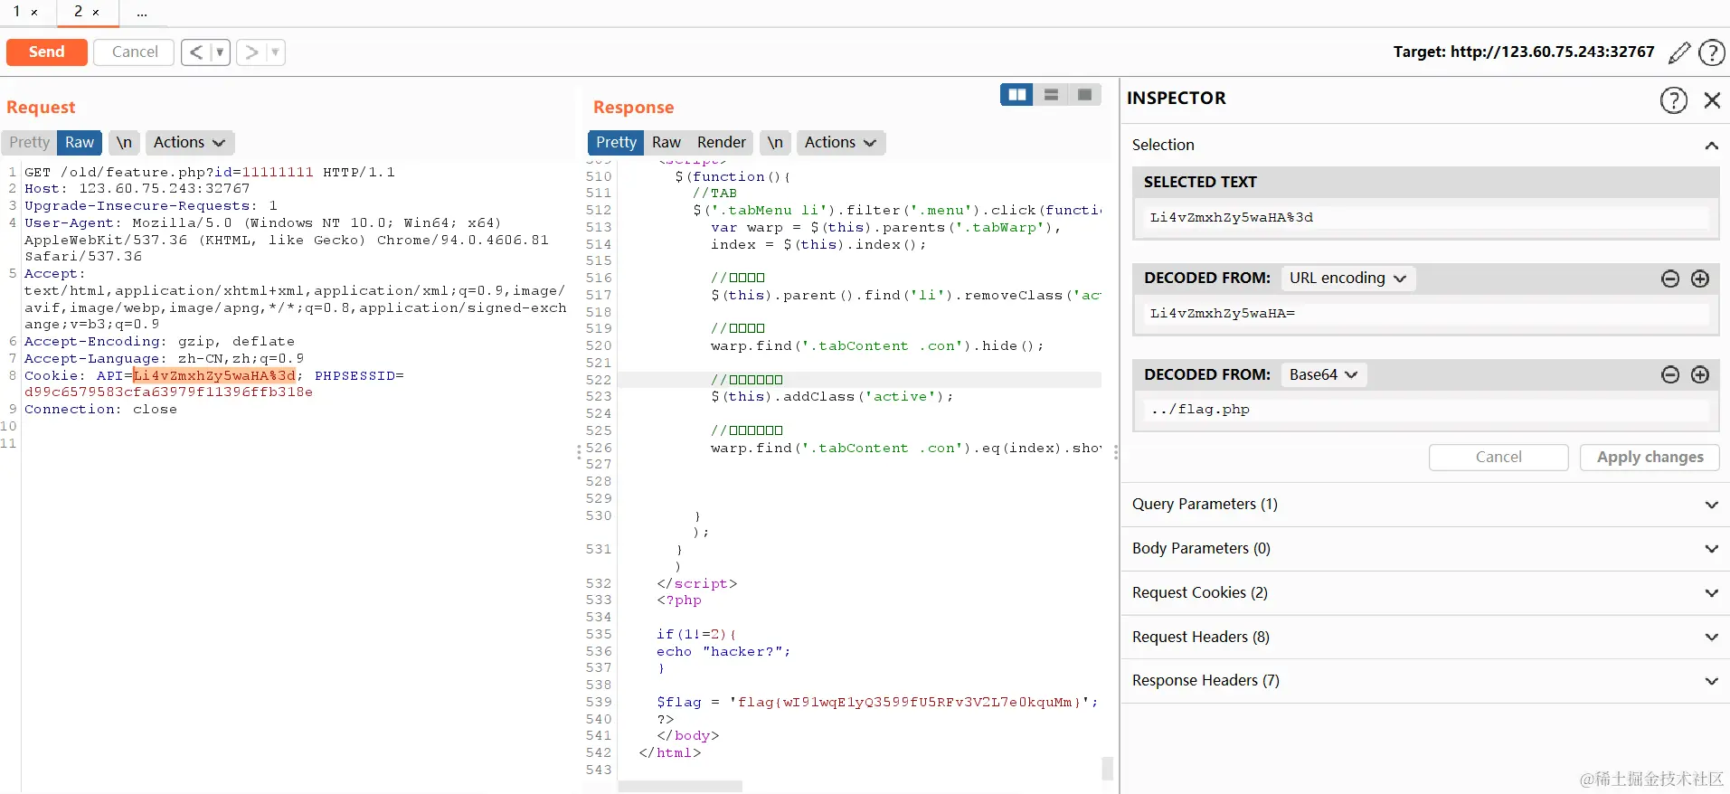1730x794 pixels.
Task: Open back history dropdown arrow
Action: pos(220,52)
